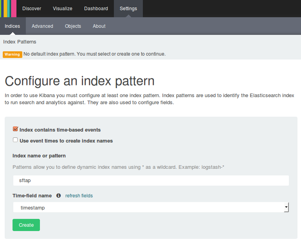Click the Time-field name label
301x242 pixels.
[x=32, y=195]
